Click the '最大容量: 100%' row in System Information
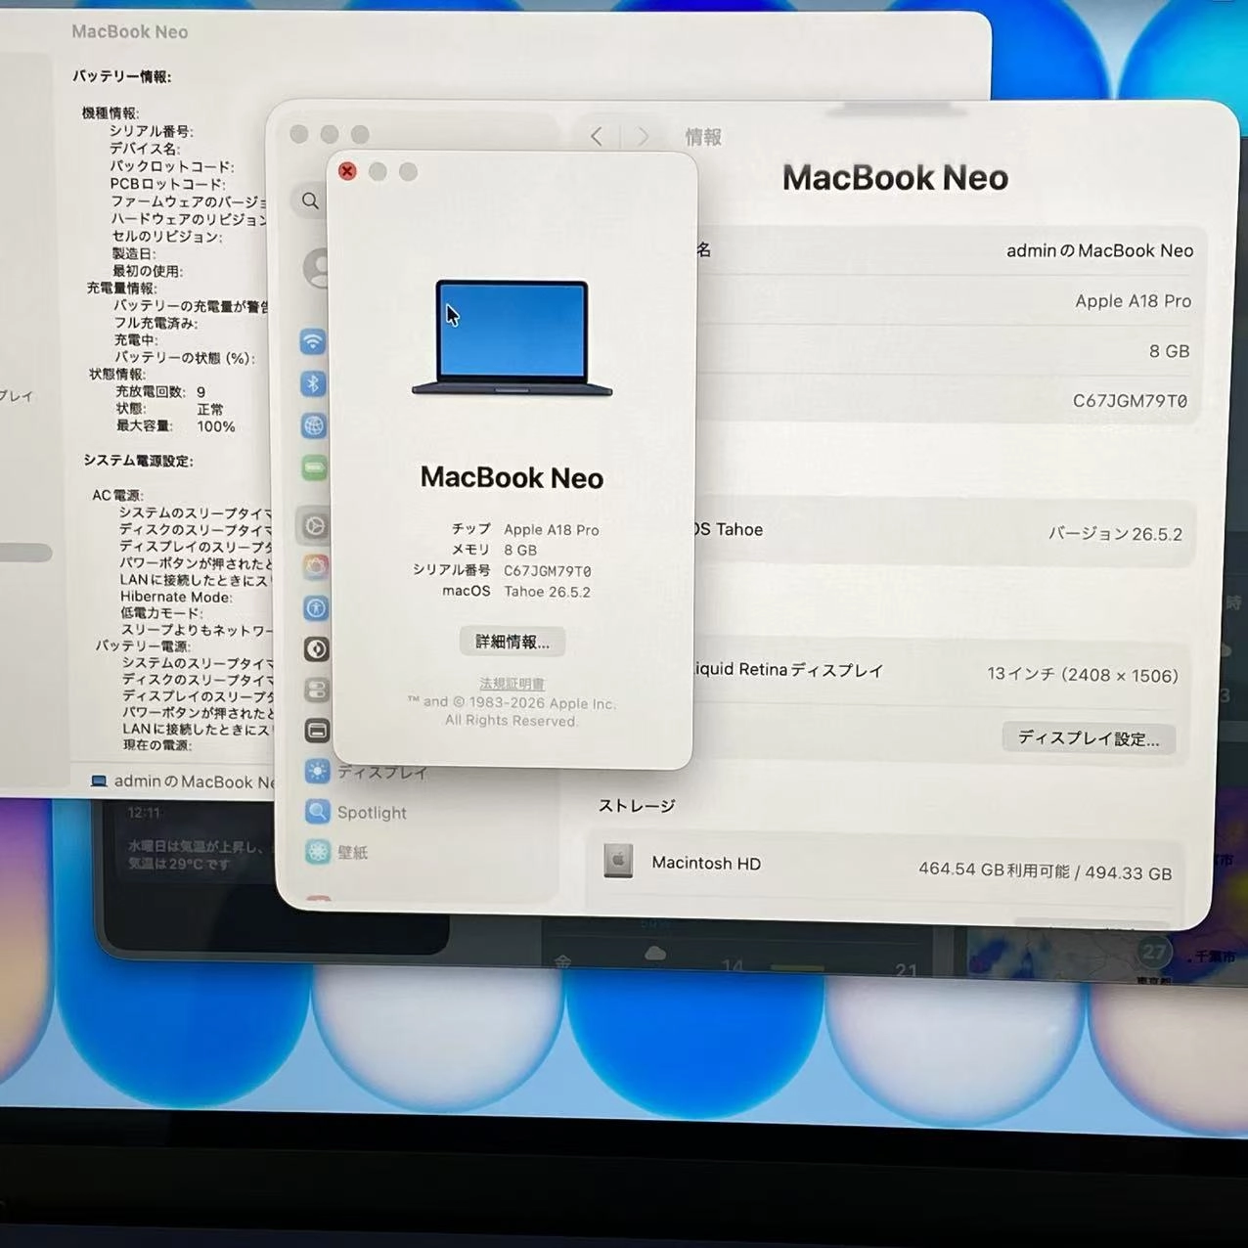Viewport: 1248px width, 1248px height. click(176, 425)
